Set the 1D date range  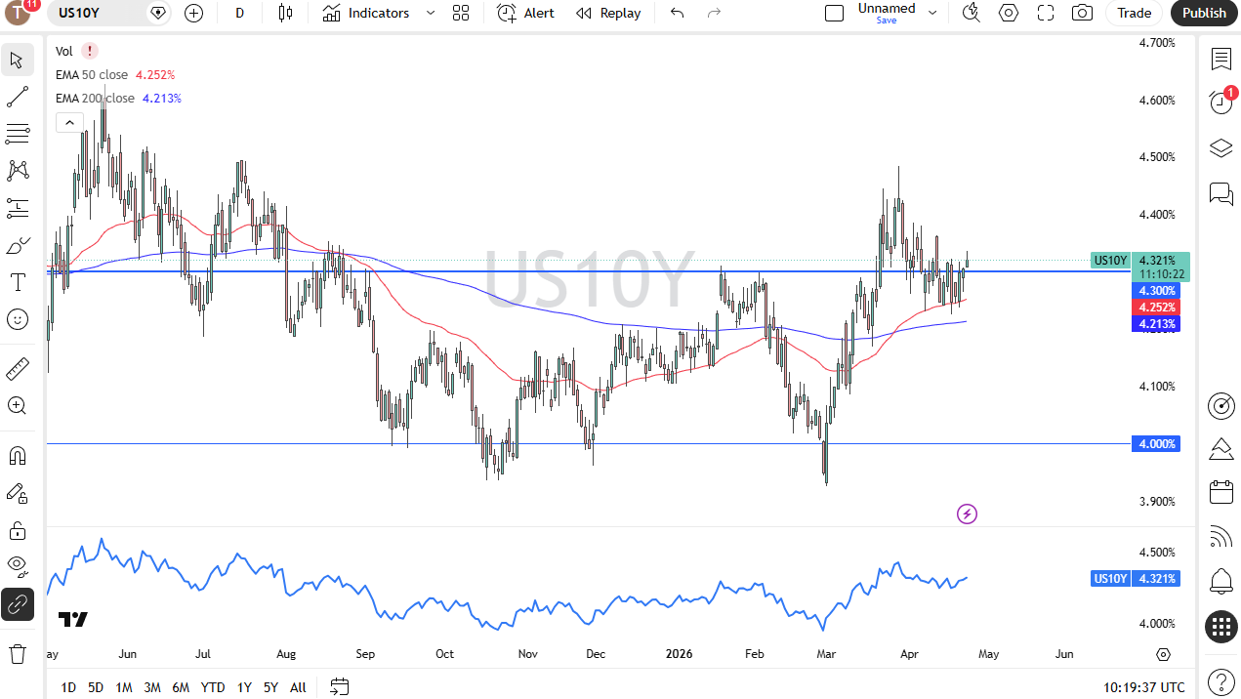68,687
